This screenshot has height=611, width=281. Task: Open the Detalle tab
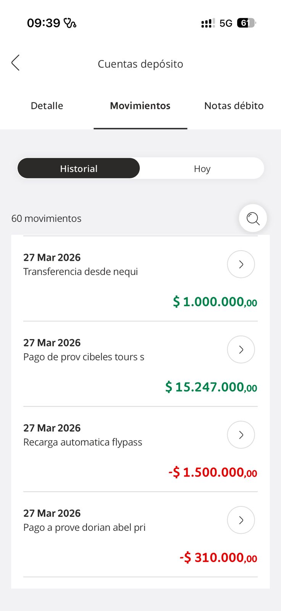click(47, 106)
